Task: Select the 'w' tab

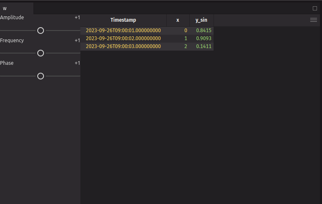Action: point(5,8)
